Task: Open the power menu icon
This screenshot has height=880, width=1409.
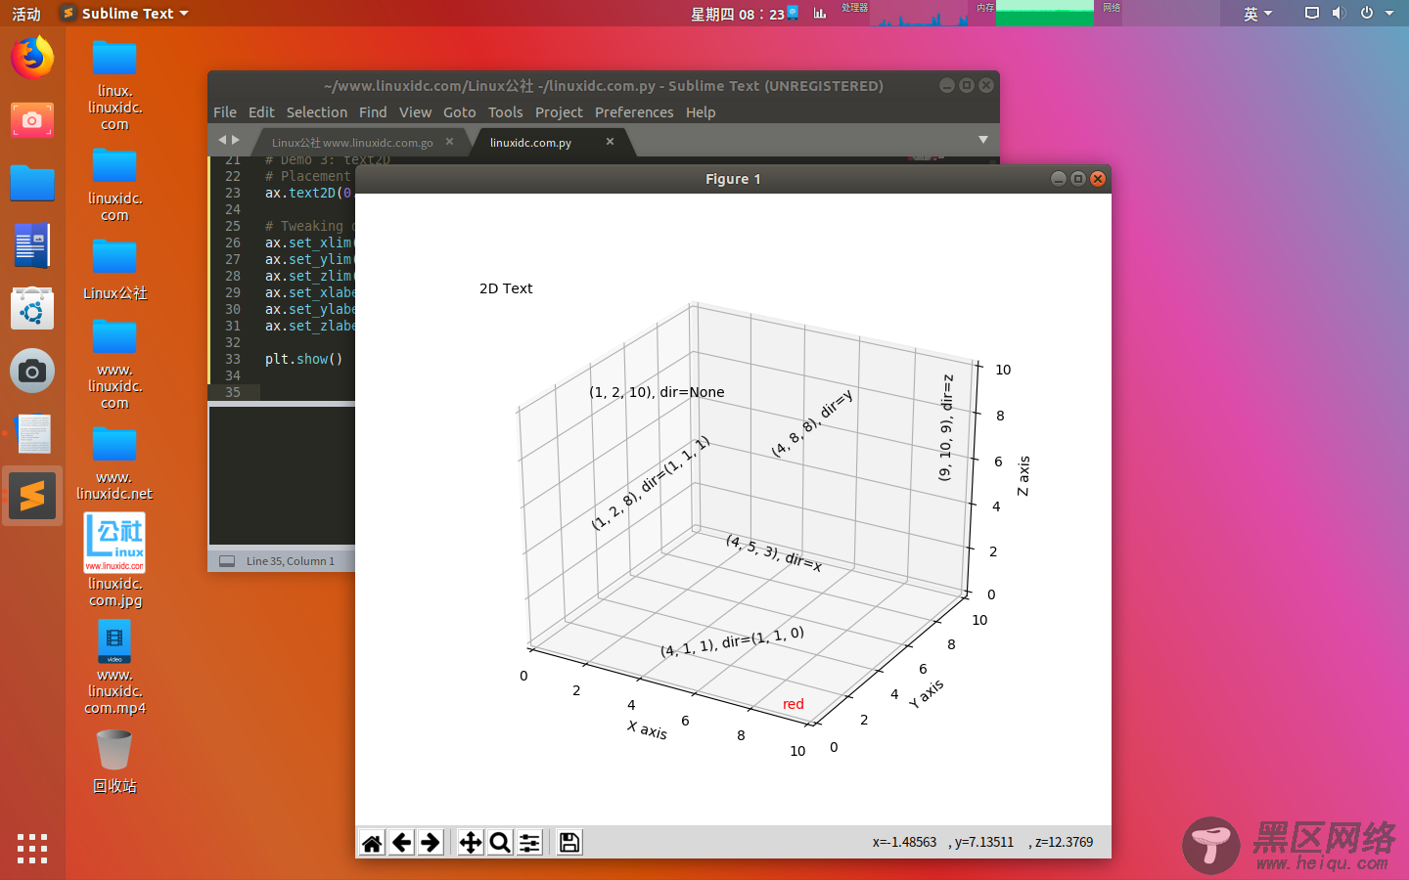Action: [1366, 13]
